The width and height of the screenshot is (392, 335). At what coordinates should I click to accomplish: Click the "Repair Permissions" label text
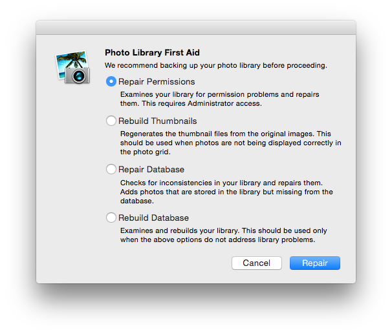(x=157, y=82)
